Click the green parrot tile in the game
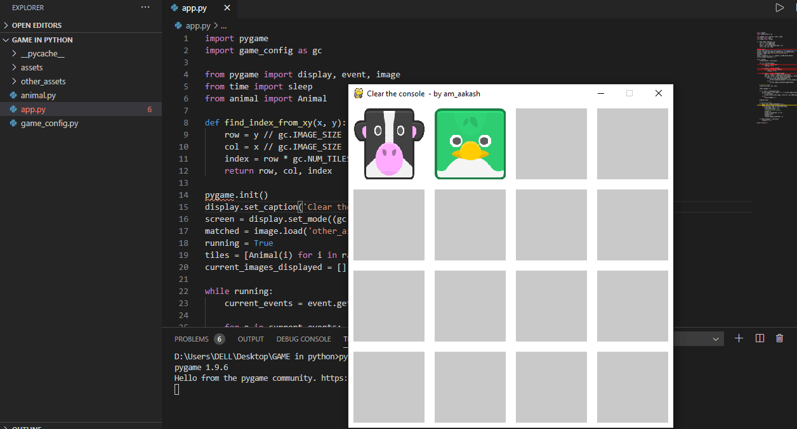This screenshot has width=797, height=429. (x=470, y=144)
